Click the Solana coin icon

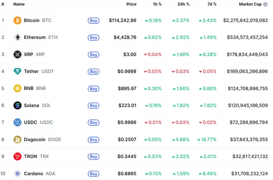pyautogui.click(x=17, y=105)
